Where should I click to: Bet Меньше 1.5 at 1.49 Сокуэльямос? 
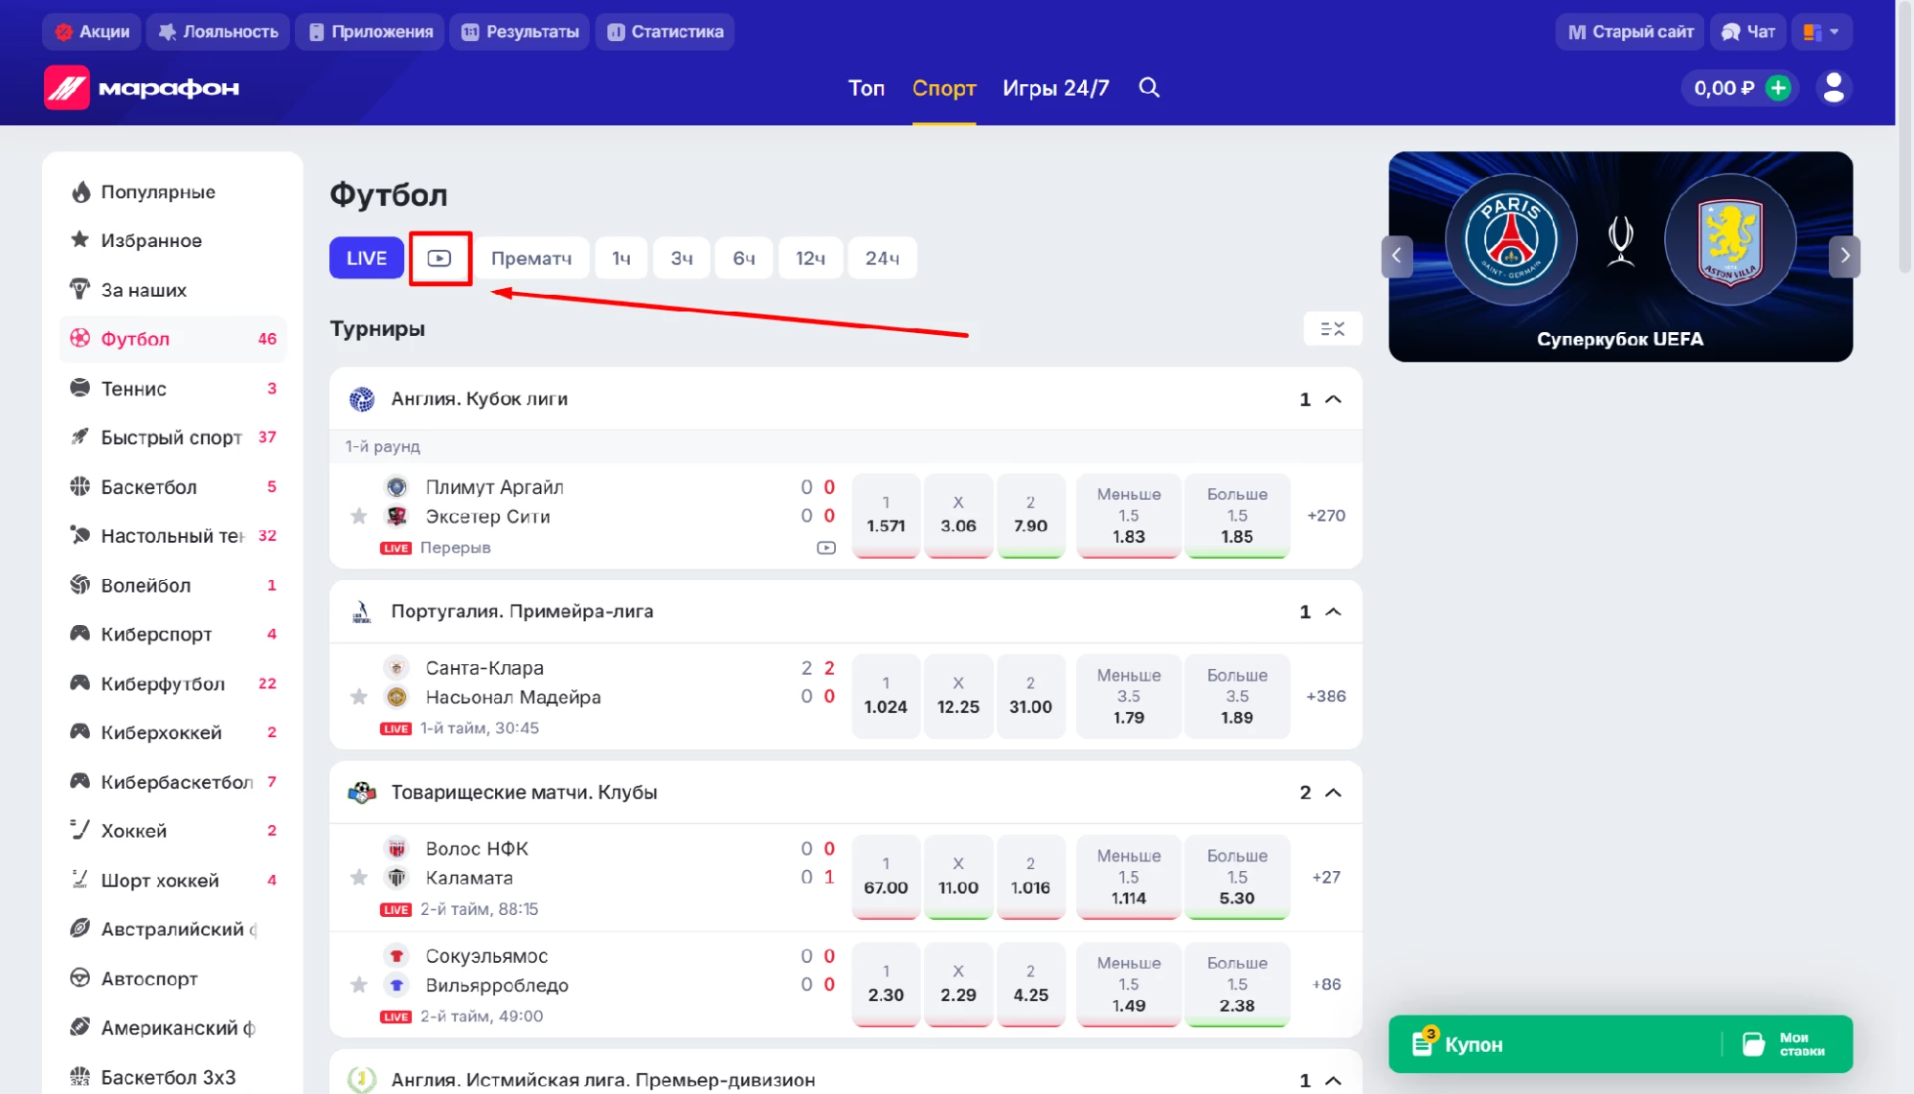point(1129,985)
